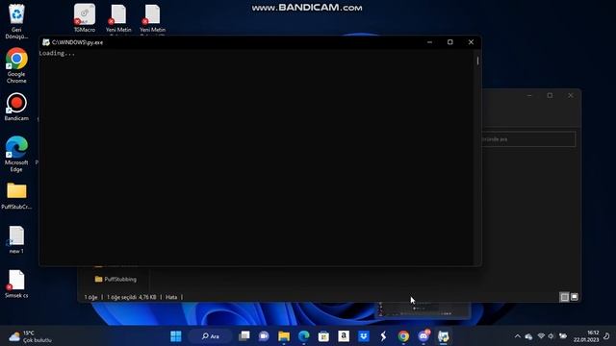Switch to the Python taskbar icon
Viewport: 616px width, 346px height.
(x=444, y=336)
